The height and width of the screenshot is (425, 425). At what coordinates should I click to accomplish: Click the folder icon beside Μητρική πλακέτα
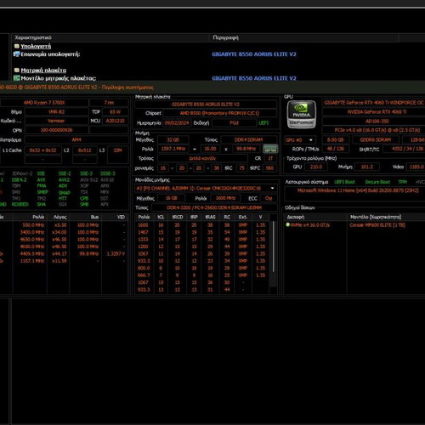point(17,70)
